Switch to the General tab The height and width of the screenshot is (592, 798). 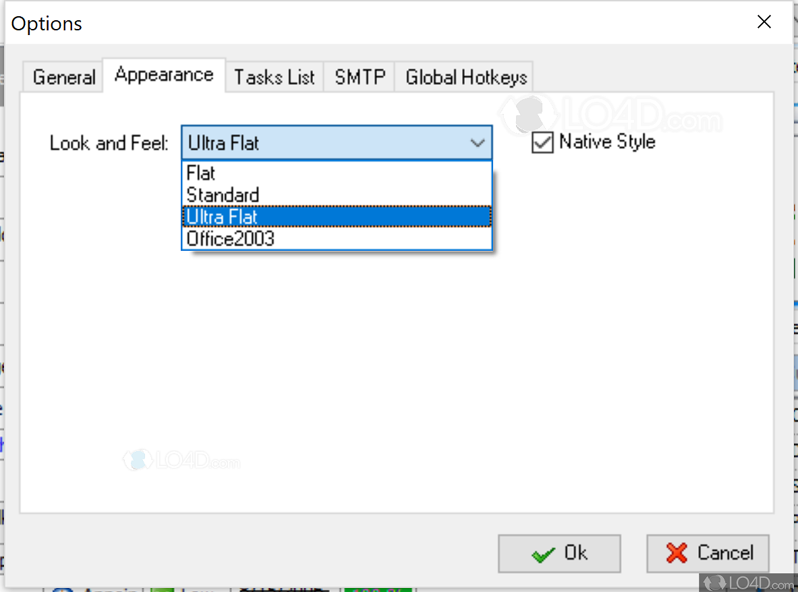tap(63, 77)
